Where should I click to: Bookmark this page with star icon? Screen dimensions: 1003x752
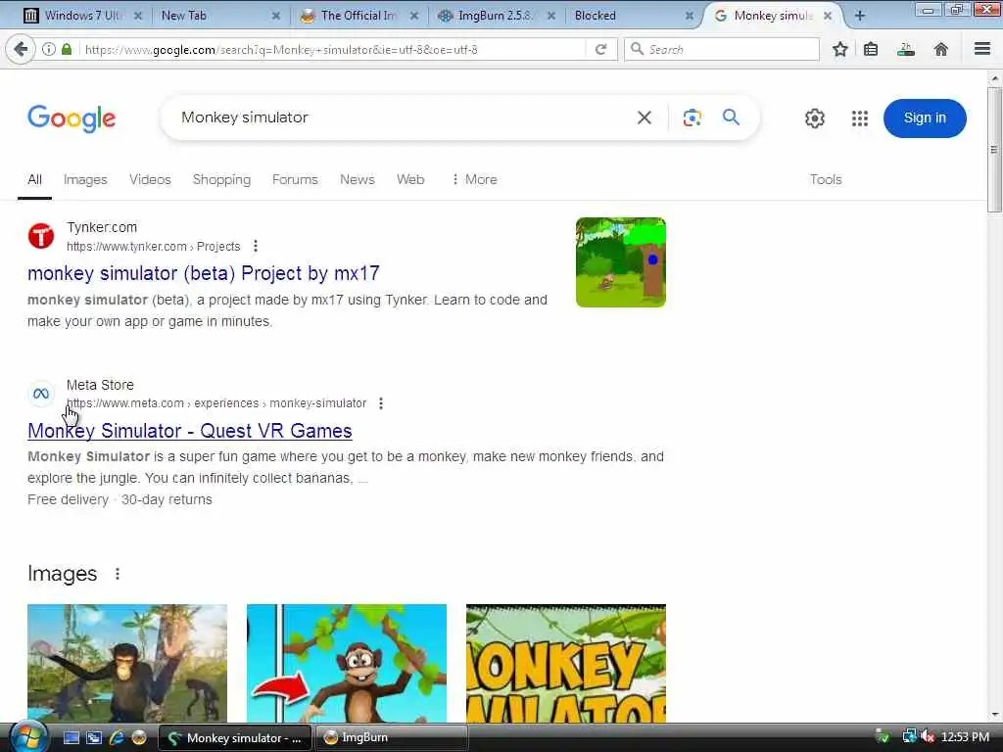pos(839,49)
